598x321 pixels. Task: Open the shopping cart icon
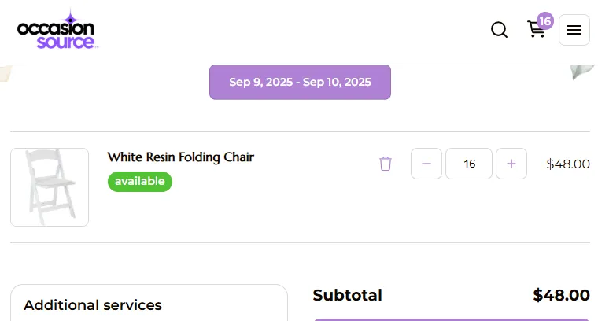tap(536, 30)
